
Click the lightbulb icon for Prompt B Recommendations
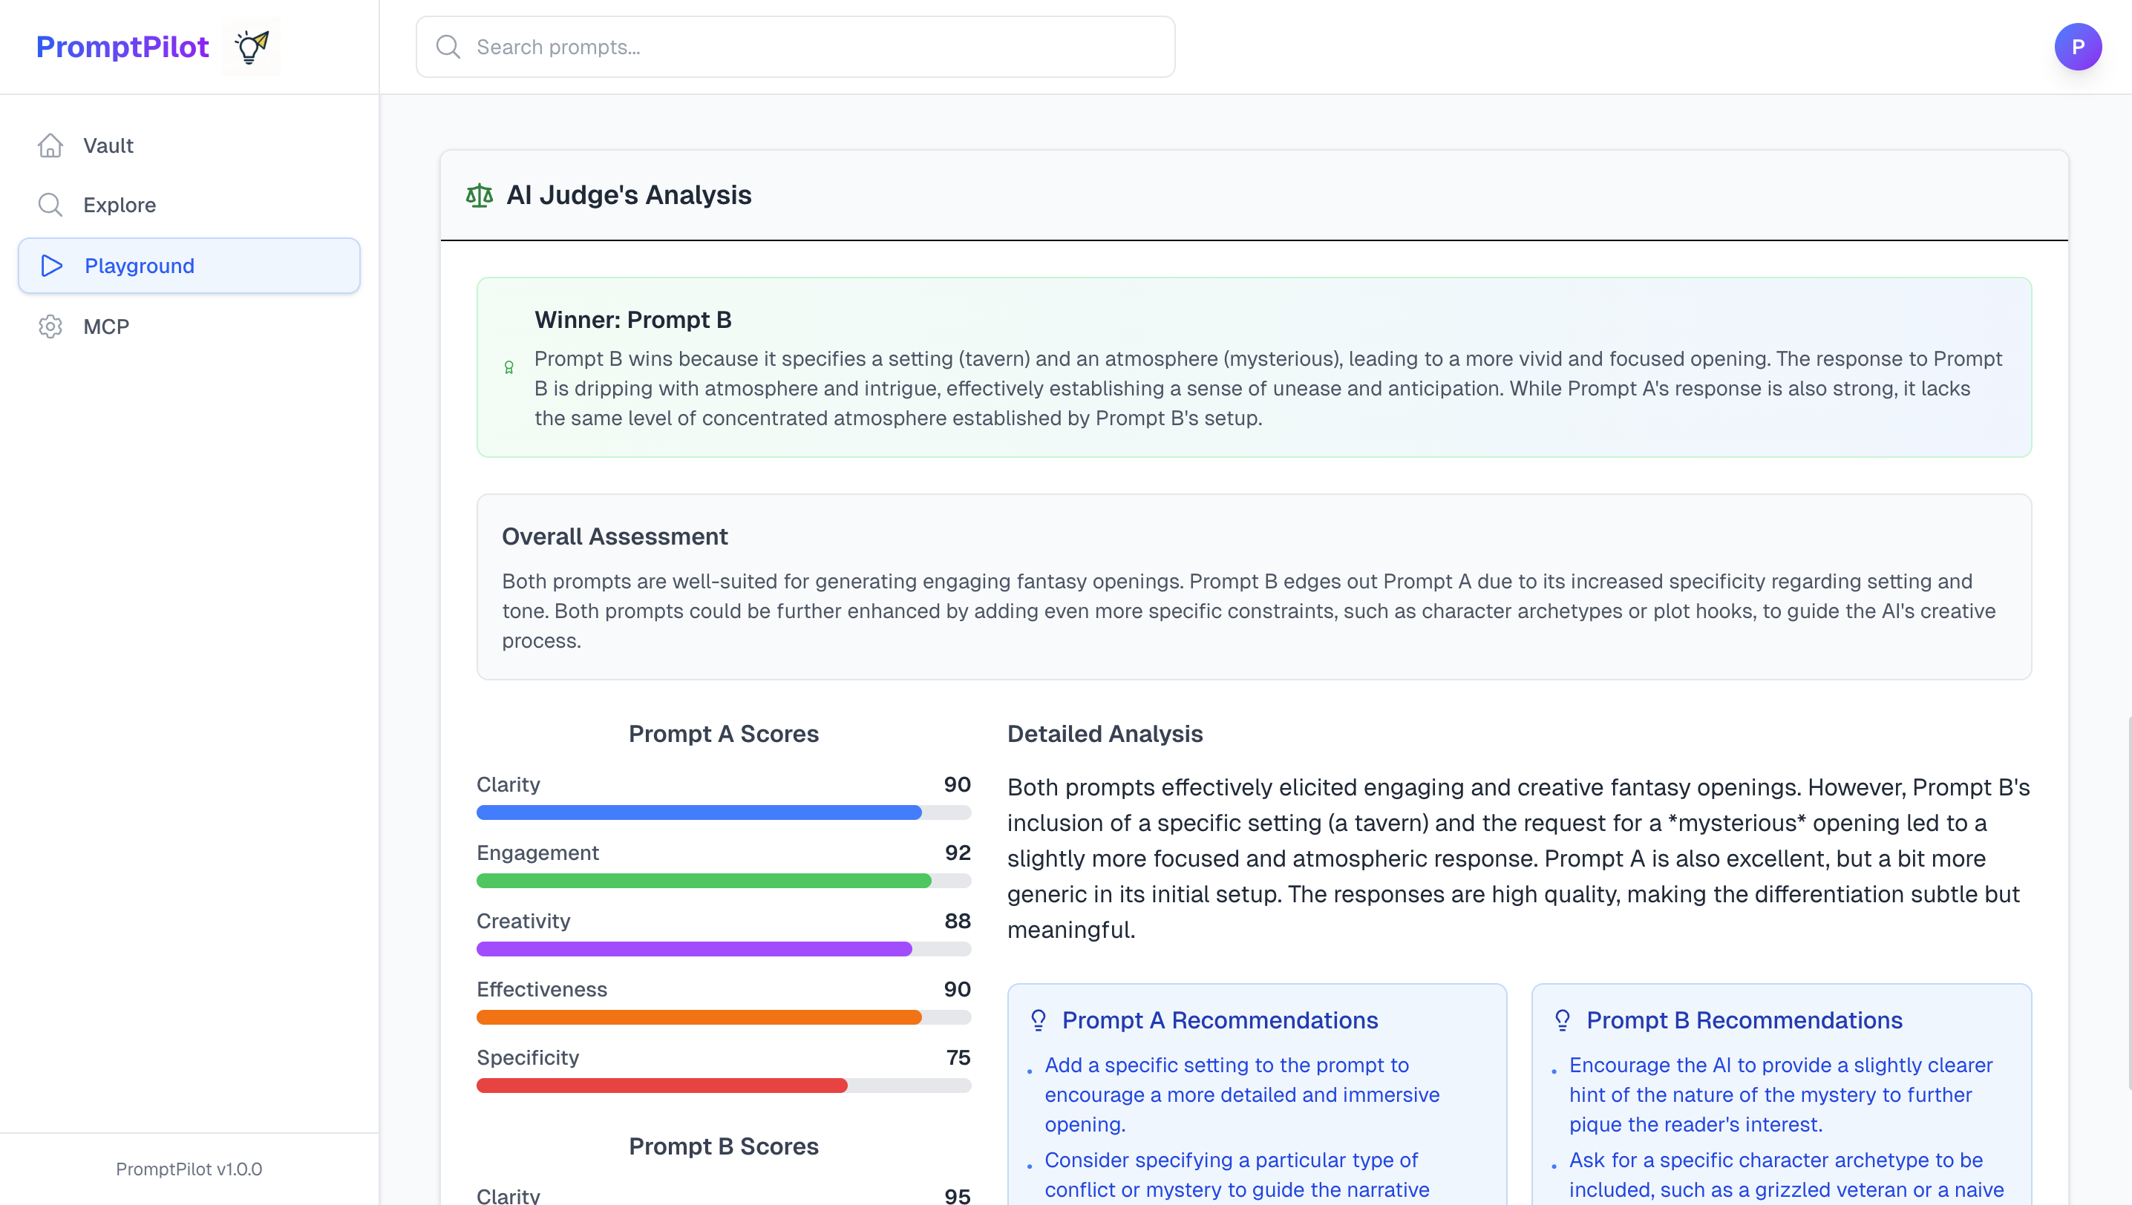click(x=1563, y=1020)
